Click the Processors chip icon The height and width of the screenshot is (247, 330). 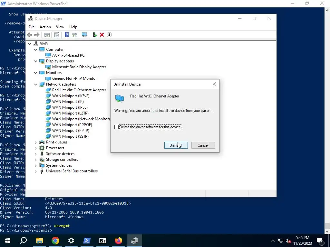click(x=42, y=148)
